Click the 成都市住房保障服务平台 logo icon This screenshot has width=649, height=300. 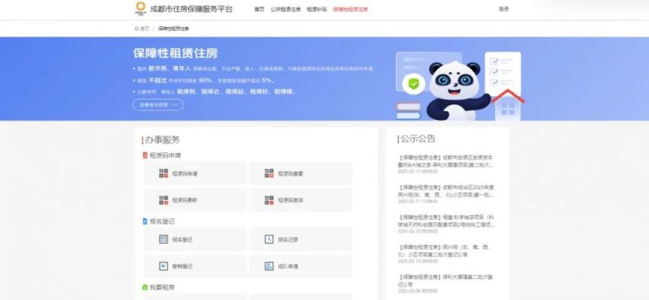[x=140, y=7]
